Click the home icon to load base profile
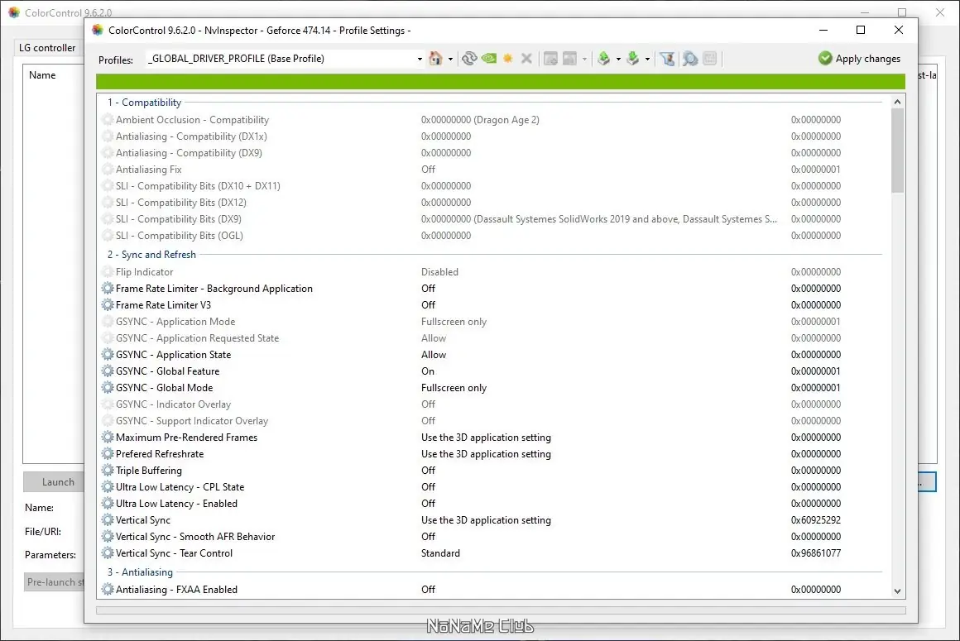 click(x=435, y=59)
